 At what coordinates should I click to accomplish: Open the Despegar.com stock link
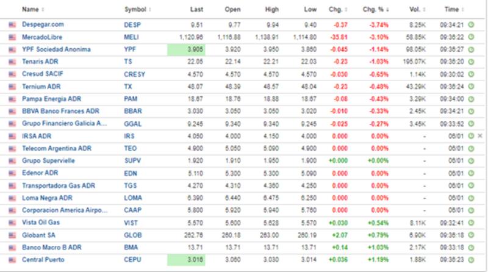click(x=43, y=25)
